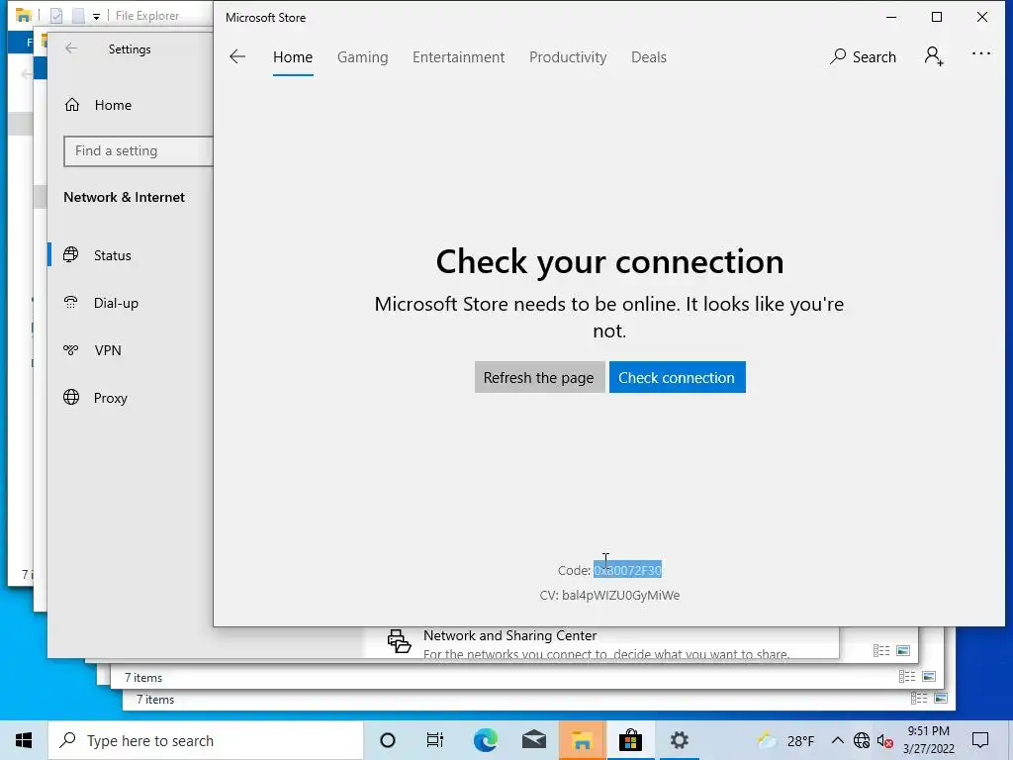This screenshot has width=1013, height=760.
Task: Open the network status tray icon
Action: point(862,740)
